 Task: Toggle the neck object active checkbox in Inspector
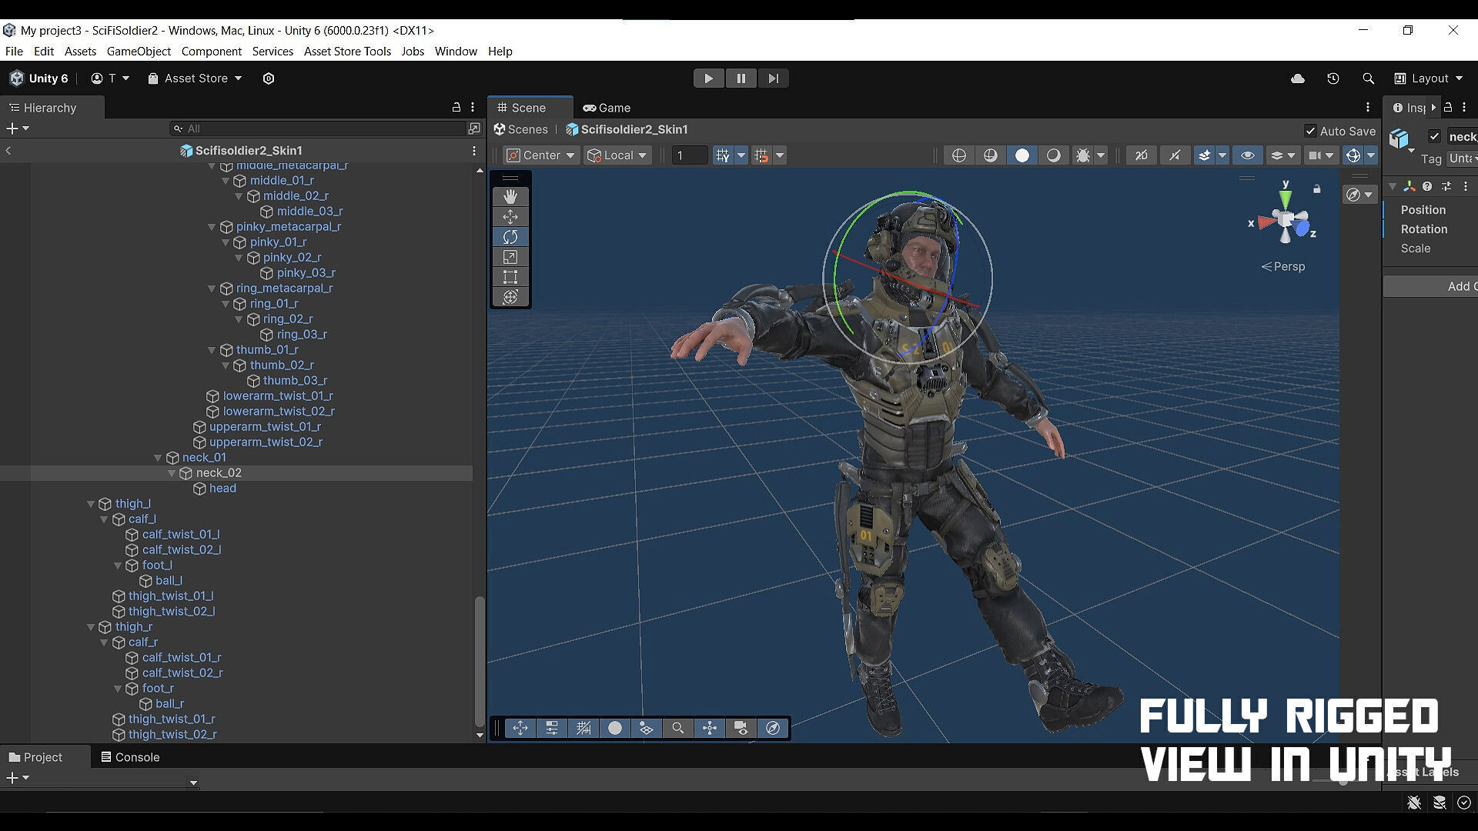tap(1434, 136)
